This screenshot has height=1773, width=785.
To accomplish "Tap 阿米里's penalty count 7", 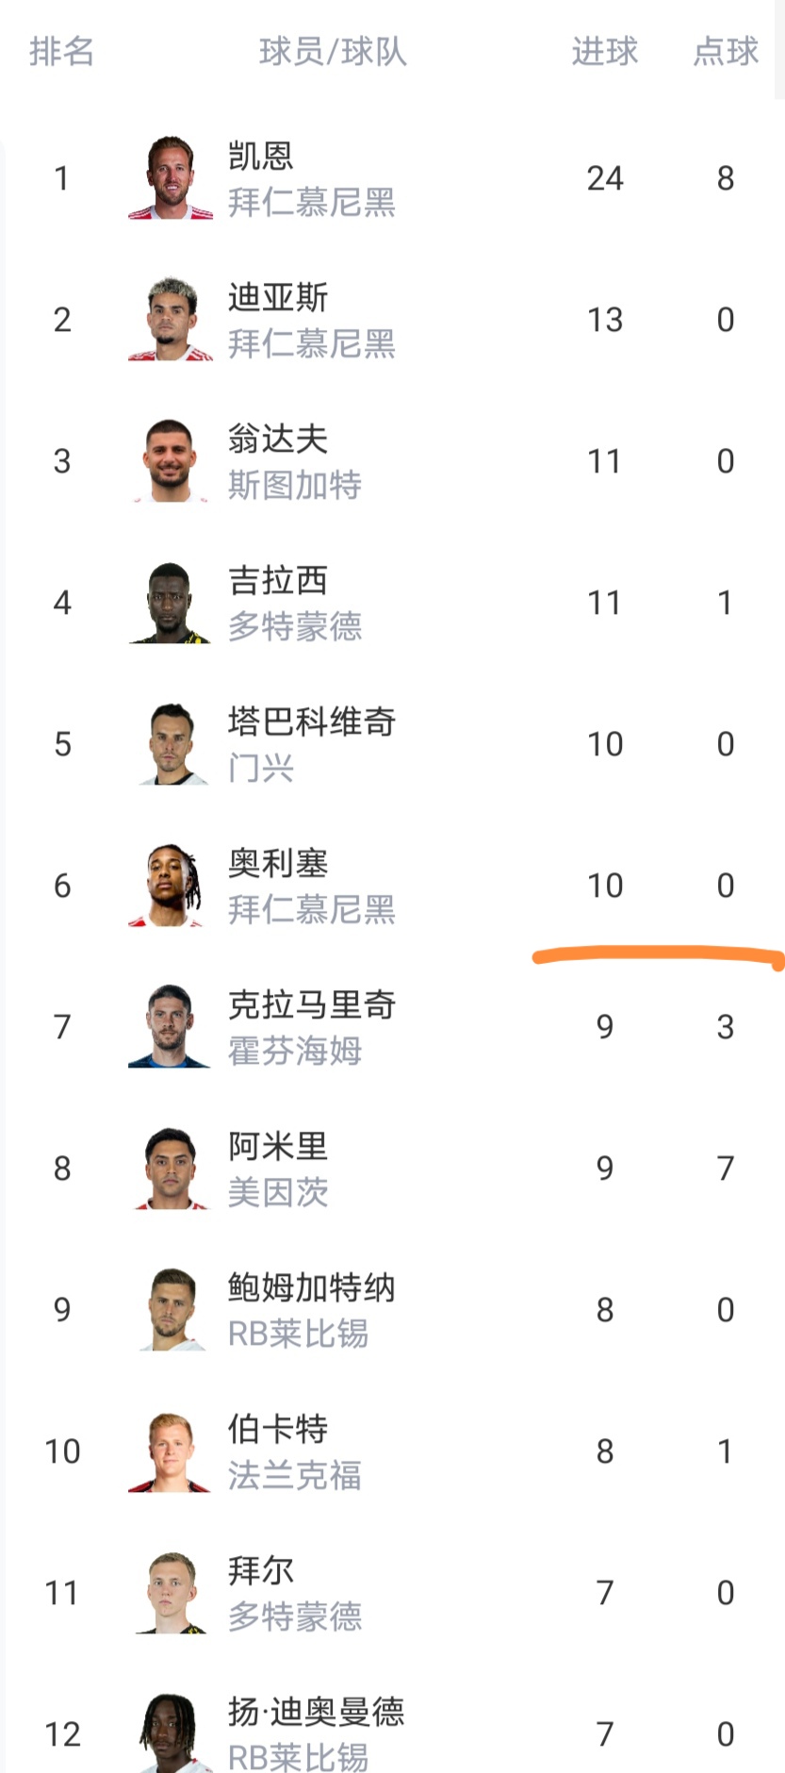I will pos(725,1168).
